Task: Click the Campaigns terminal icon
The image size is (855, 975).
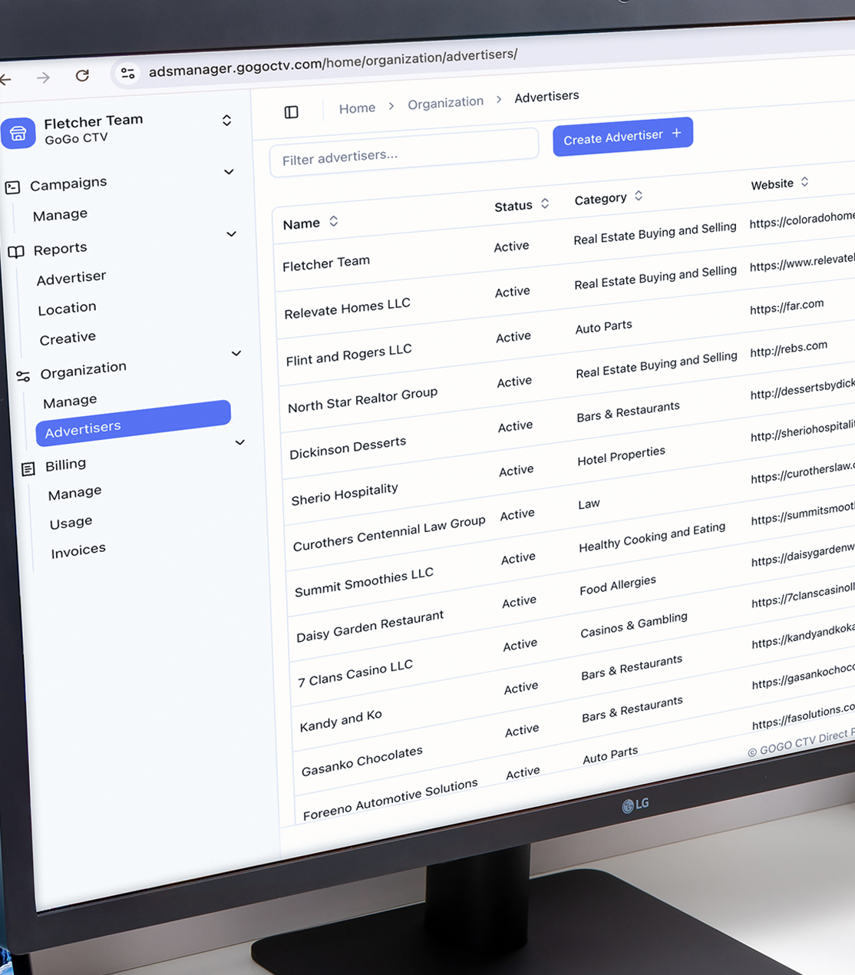Action: pos(13,187)
